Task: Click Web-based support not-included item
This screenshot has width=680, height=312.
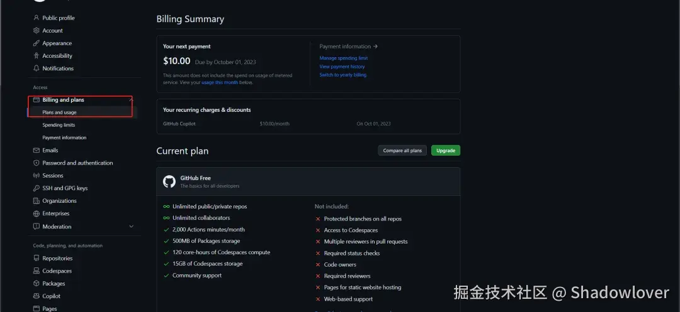Action: click(348, 299)
